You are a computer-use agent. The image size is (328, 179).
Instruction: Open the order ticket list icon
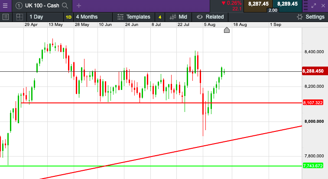[x=6, y=17]
